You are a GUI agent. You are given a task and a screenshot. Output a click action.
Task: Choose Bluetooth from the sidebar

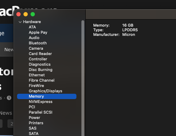38,43
